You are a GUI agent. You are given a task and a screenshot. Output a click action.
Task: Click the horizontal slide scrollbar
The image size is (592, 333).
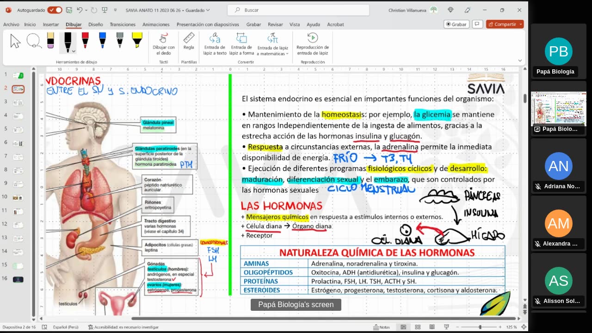(x=323, y=318)
